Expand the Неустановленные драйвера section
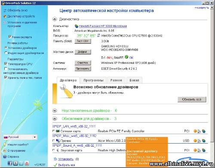Screen dimensions: 215x168 coord(55,111)
